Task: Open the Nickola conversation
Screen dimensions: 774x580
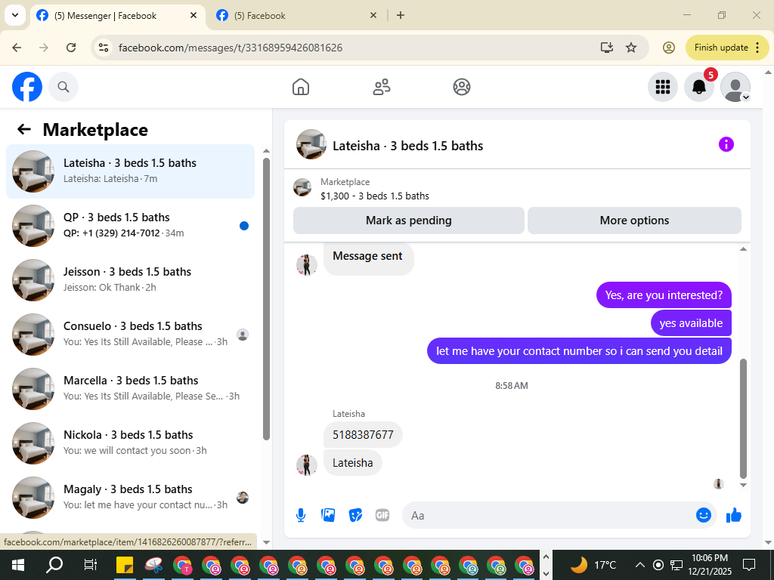Action: [130, 443]
